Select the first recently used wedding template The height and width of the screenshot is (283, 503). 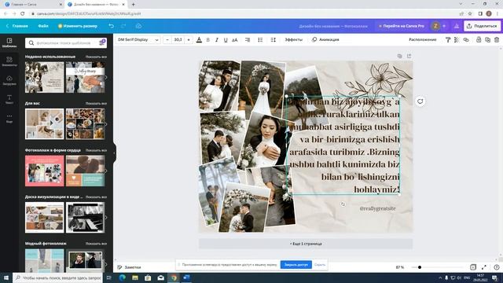44,77
